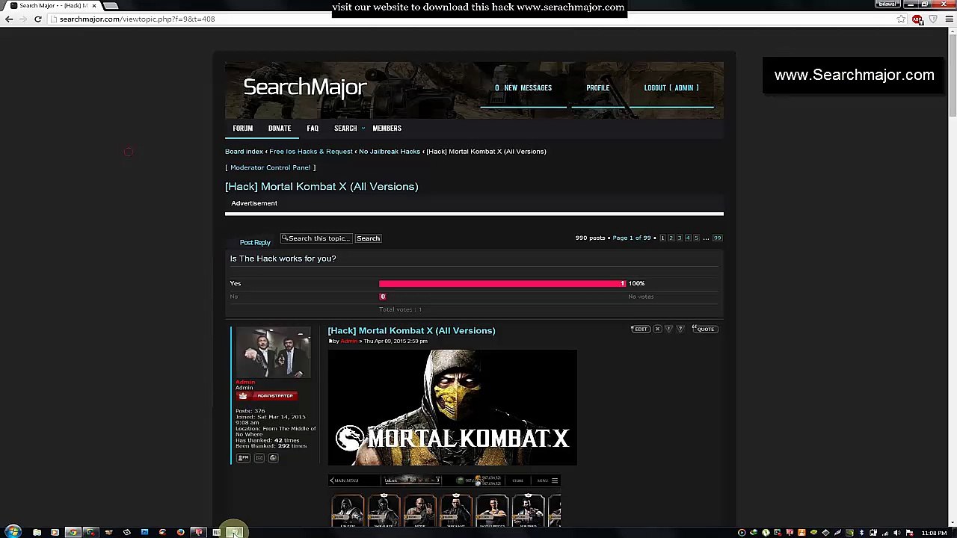
Task: Click the Mortal Kombat X banner image
Action: point(452,408)
